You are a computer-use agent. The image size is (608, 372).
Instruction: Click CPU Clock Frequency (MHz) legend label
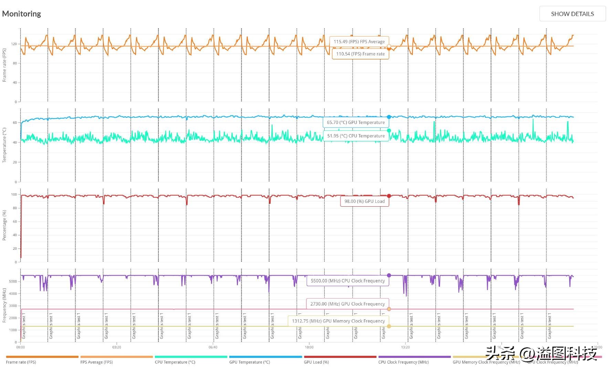(x=403, y=362)
